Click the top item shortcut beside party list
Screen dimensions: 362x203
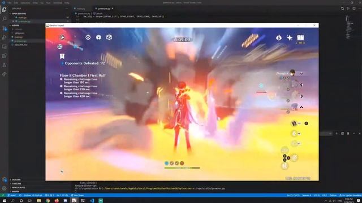(294, 123)
